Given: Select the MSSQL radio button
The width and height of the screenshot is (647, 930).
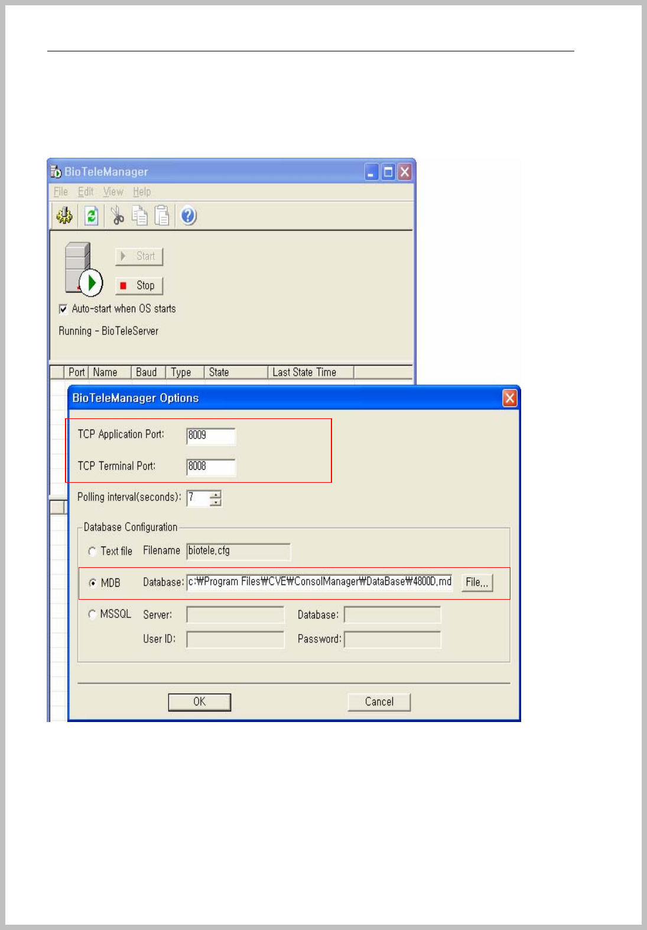Looking at the screenshot, I should coord(92,614).
